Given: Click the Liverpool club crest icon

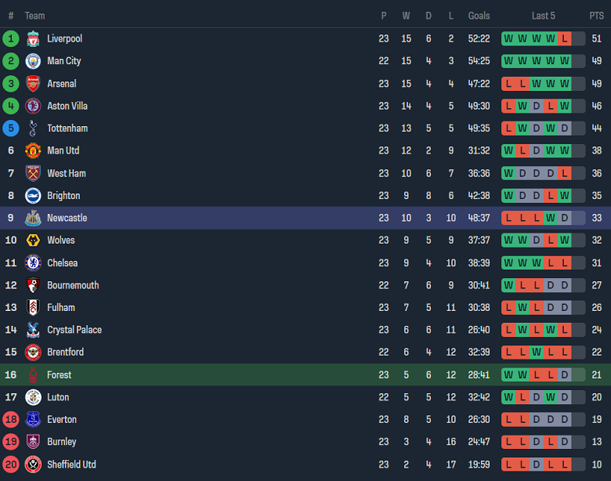Looking at the screenshot, I should (x=33, y=38).
